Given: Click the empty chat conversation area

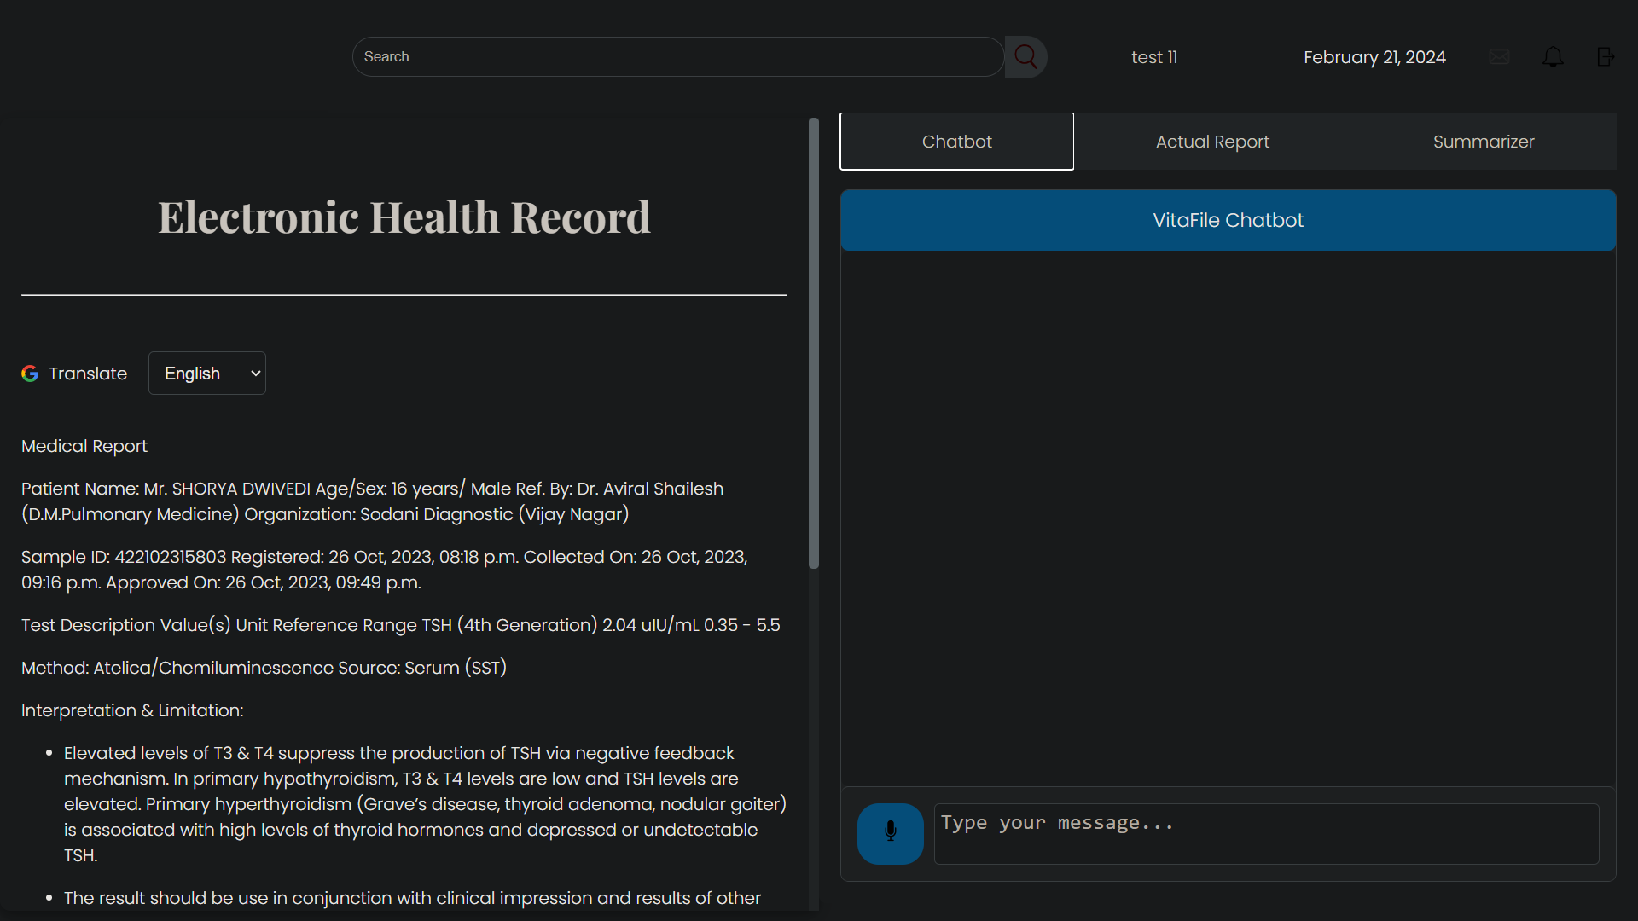Looking at the screenshot, I should coord(1228,518).
